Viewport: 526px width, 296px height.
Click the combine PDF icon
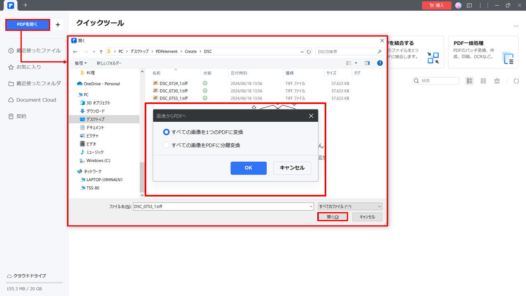point(433,58)
